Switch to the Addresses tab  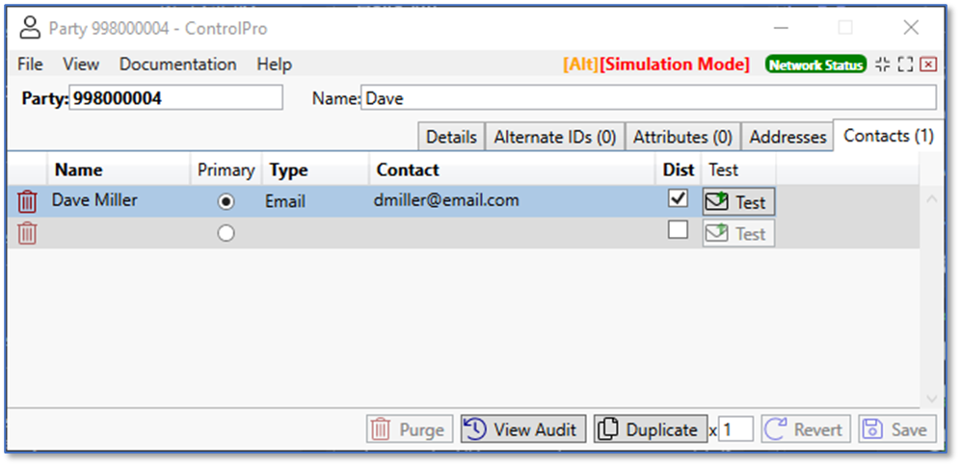click(787, 137)
